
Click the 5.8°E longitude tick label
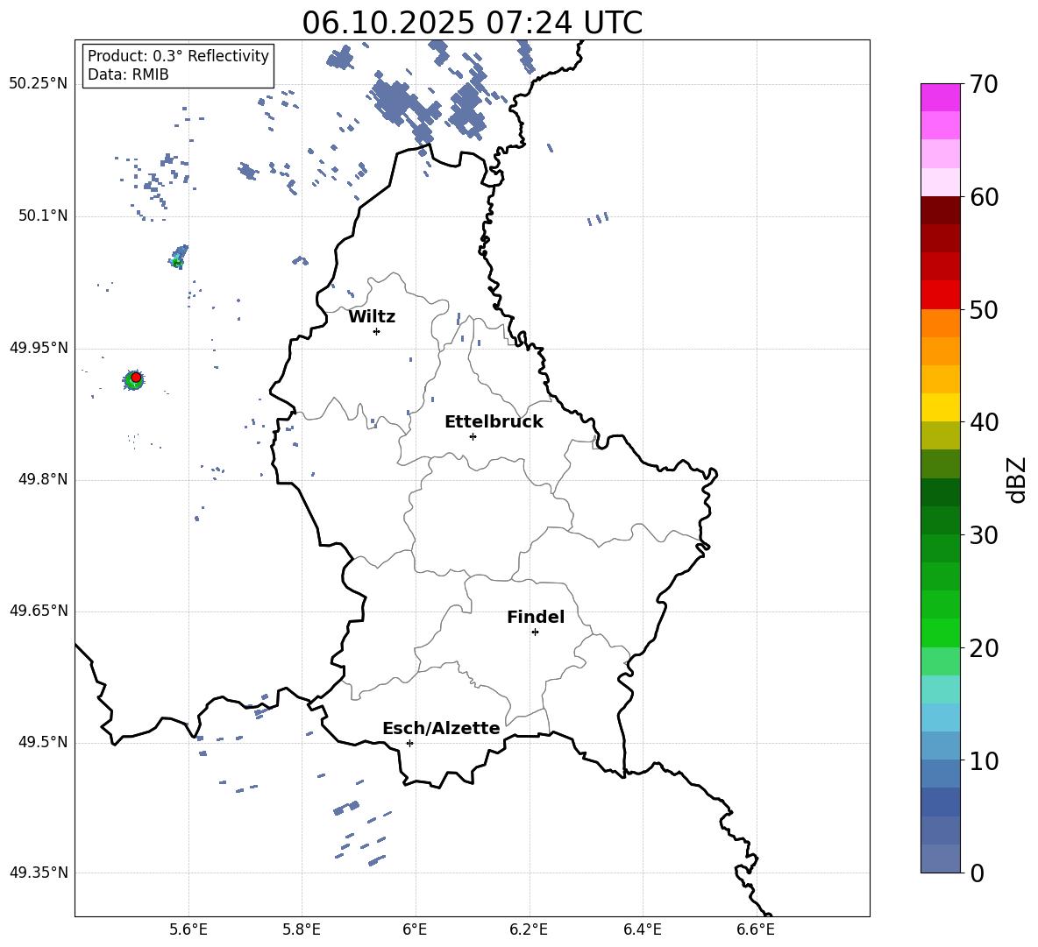point(302,929)
